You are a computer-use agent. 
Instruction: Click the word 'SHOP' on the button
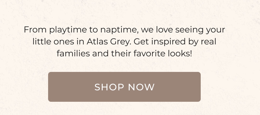[109, 87]
